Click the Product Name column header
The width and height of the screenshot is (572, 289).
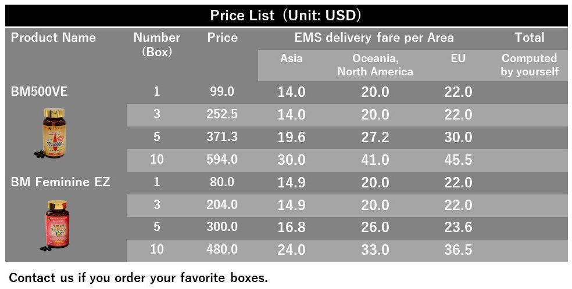pyautogui.click(x=53, y=38)
